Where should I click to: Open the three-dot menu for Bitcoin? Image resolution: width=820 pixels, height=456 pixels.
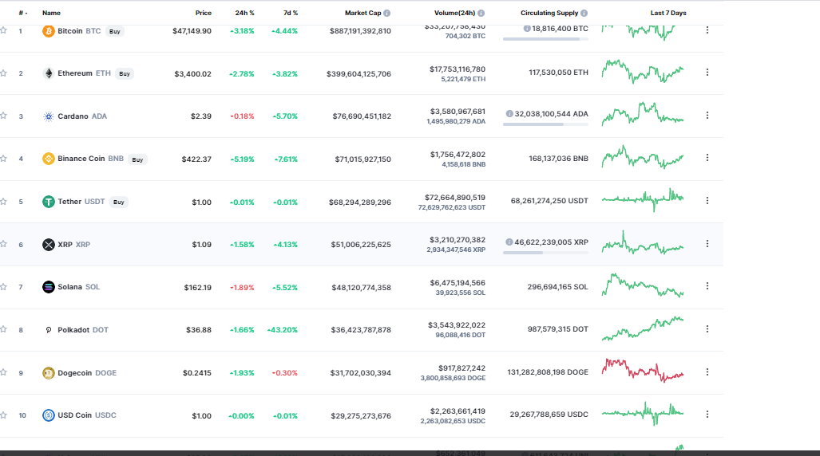coord(707,30)
